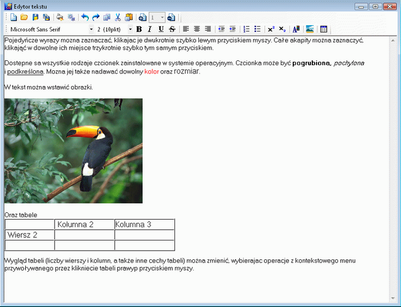The width and height of the screenshot is (401, 307).
Task: Click scrollbar down arrow
Action: (x=393, y=298)
